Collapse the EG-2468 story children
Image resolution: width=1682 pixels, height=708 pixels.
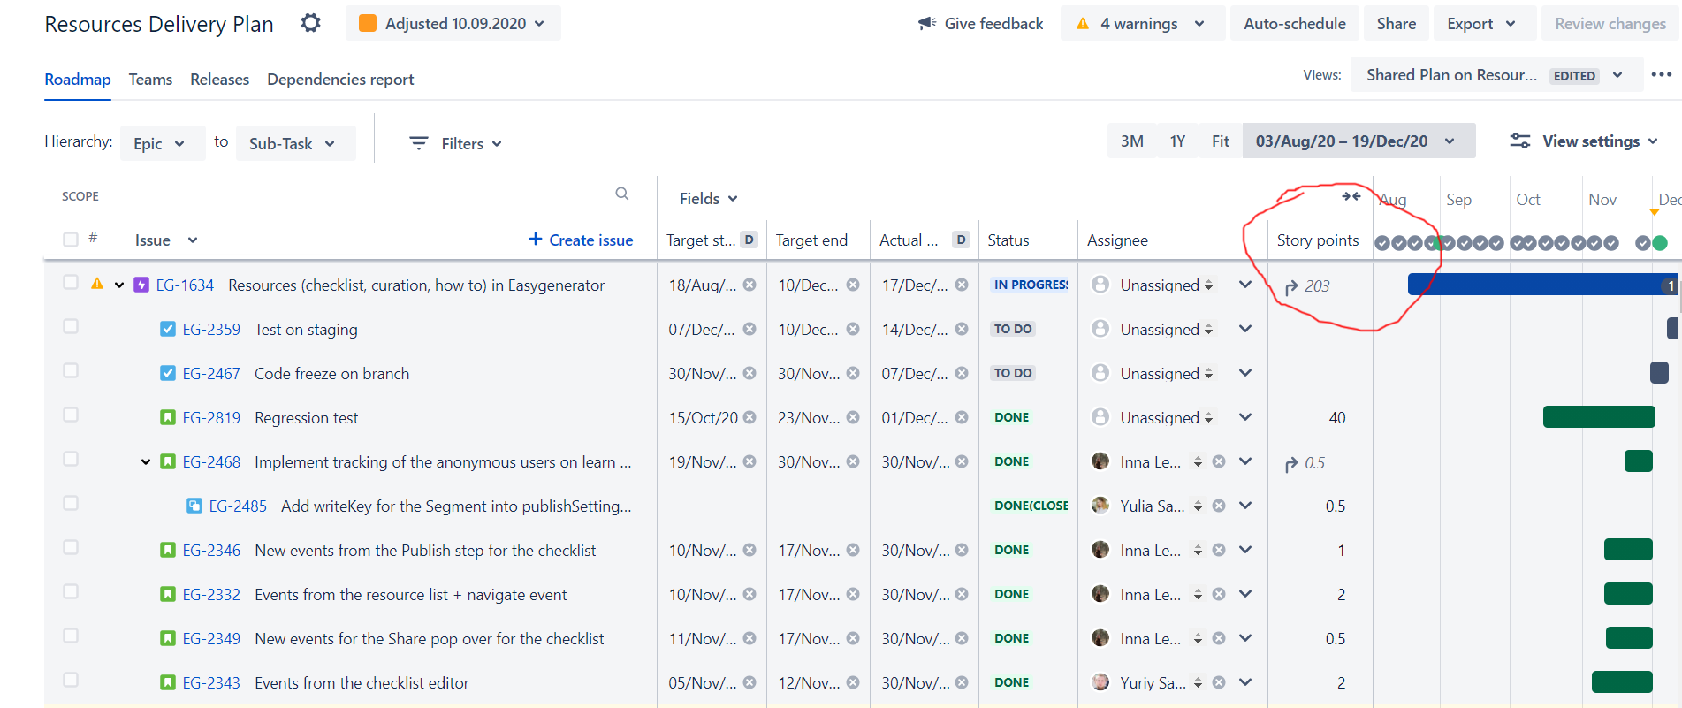coord(146,461)
